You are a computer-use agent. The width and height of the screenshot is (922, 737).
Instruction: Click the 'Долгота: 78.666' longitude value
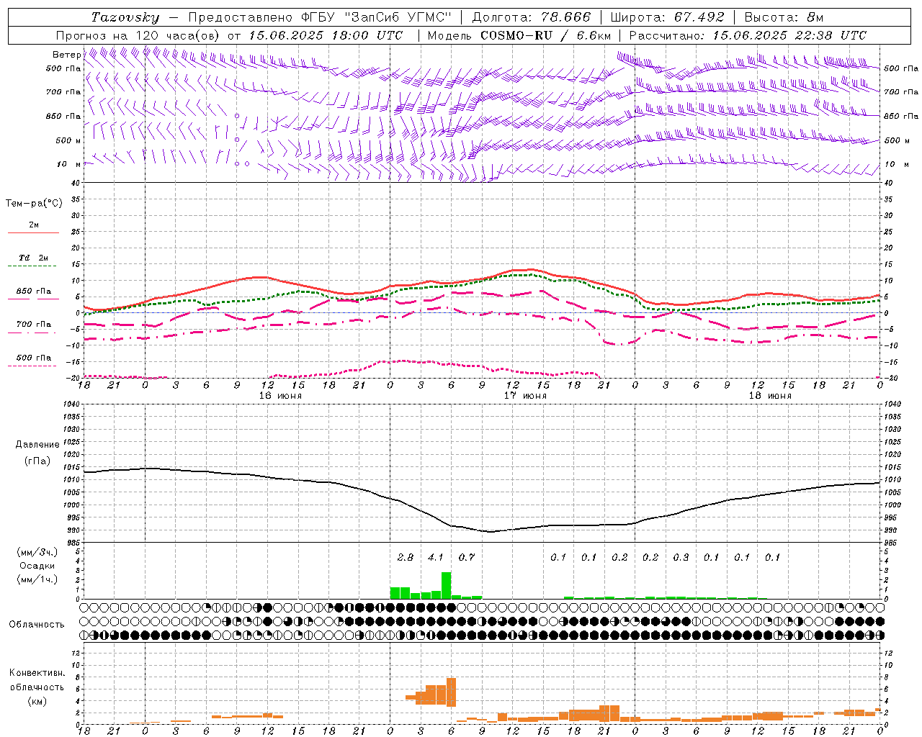point(532,17)
